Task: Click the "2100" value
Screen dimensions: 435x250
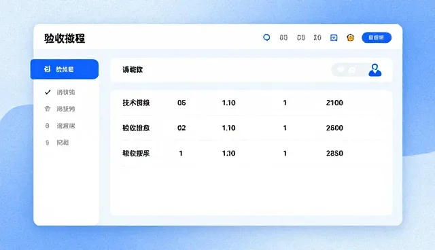Action: (x=334, y=103)
